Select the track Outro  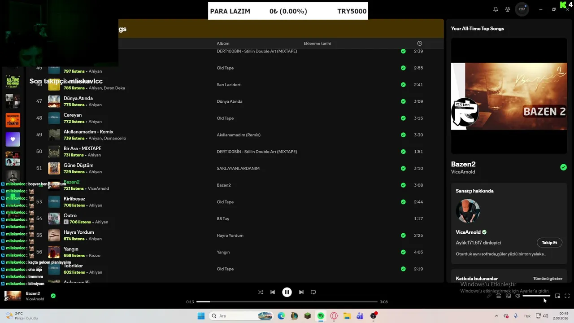[x=70, y=215]
